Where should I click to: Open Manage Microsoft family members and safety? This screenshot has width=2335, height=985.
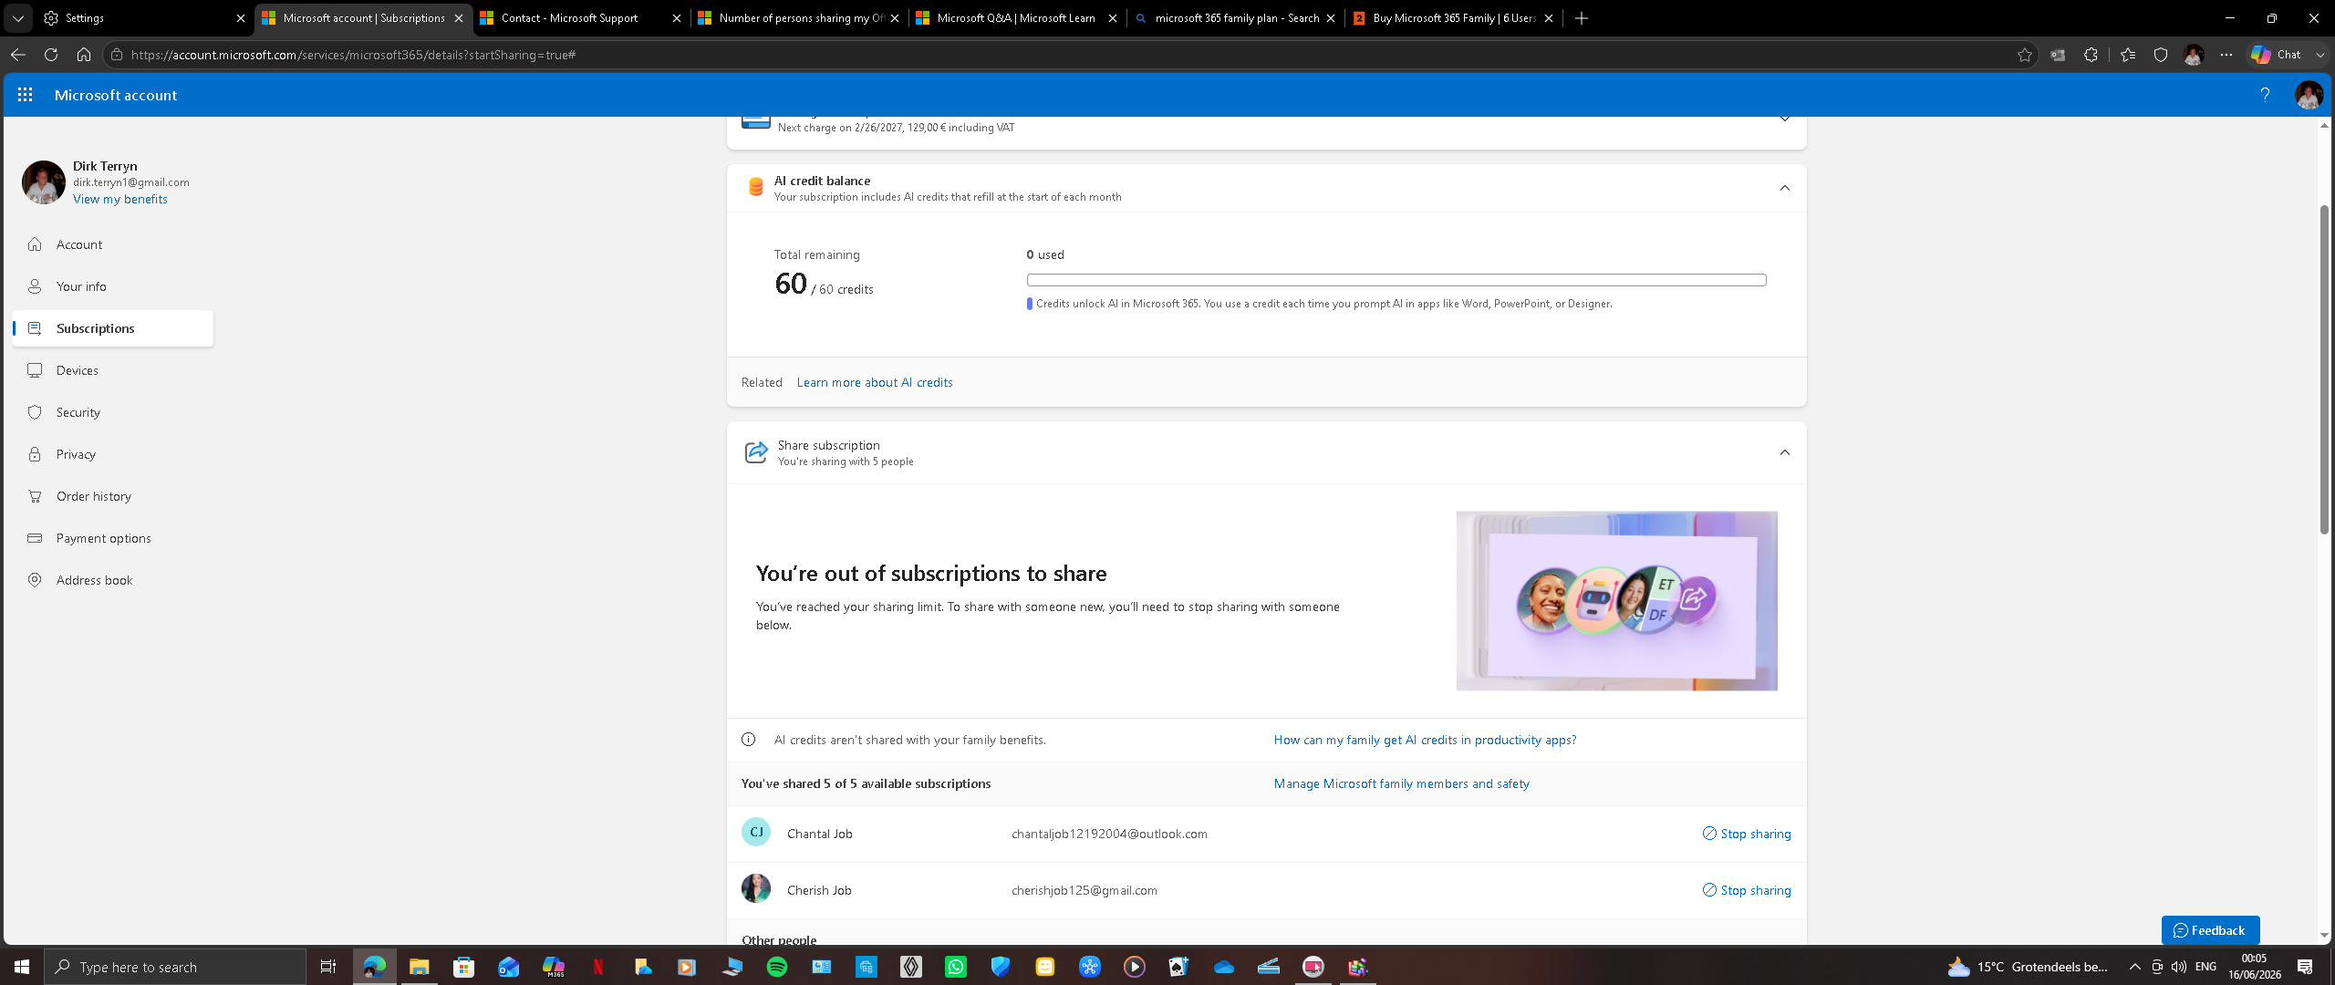(x=1401, y=783)
